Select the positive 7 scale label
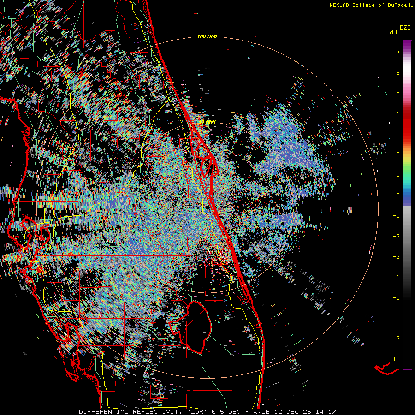415x415 pixels. (398, 52)
